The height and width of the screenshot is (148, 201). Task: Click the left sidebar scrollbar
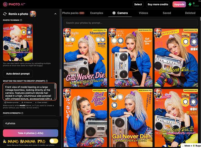point(60,88)
